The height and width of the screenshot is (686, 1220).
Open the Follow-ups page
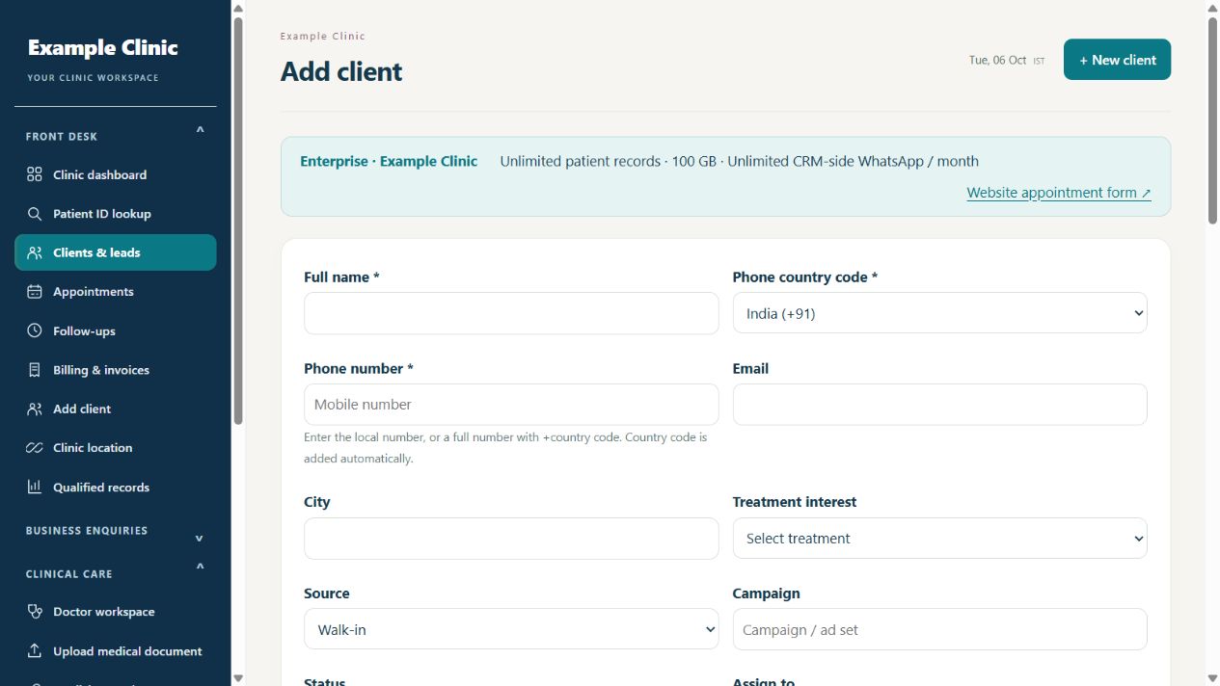116,330
